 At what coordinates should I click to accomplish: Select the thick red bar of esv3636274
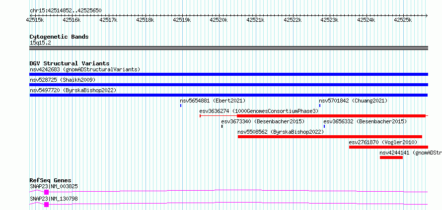click(x=331, y=116)
